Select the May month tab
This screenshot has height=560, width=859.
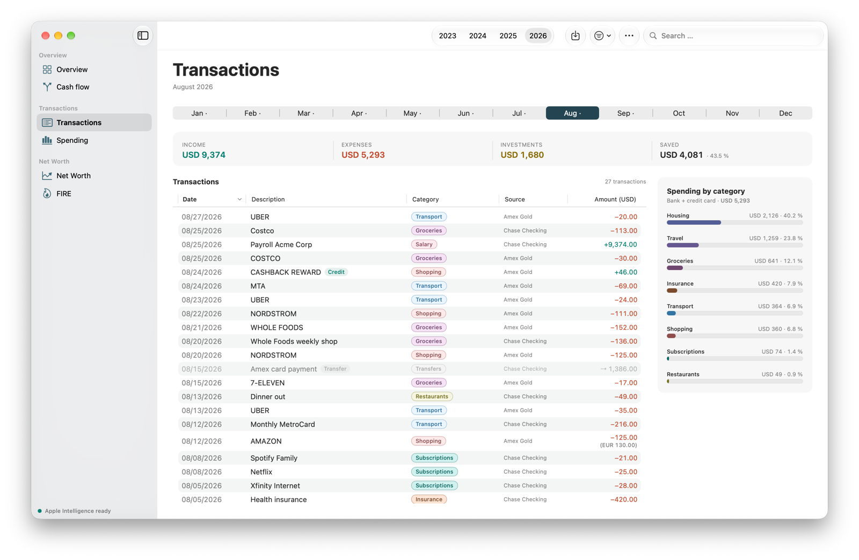point(412,113)
